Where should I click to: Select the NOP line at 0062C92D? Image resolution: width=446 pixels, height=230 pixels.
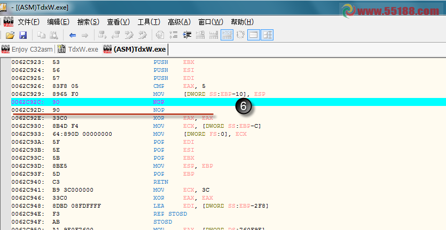(x=229, y=110)
